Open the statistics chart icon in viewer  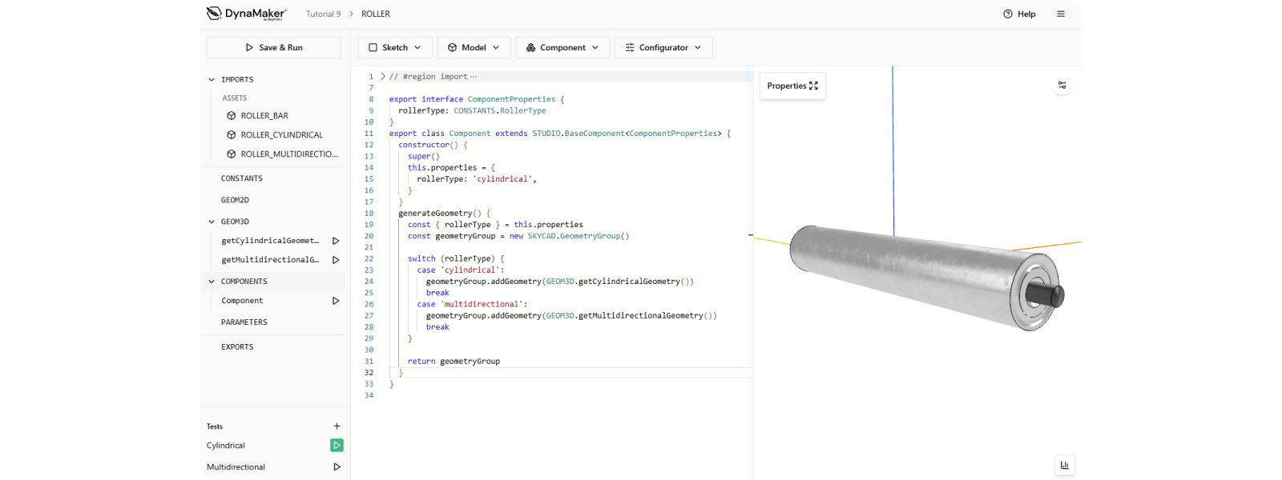click(1064, 465)
